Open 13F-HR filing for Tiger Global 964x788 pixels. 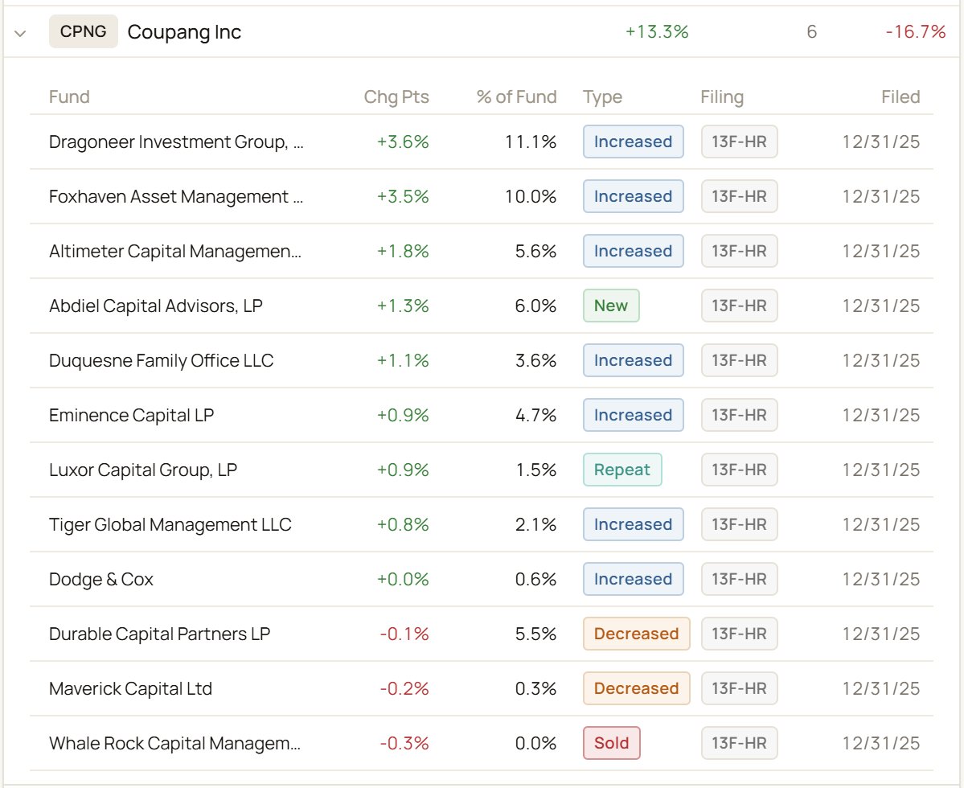tap(739, 524)
